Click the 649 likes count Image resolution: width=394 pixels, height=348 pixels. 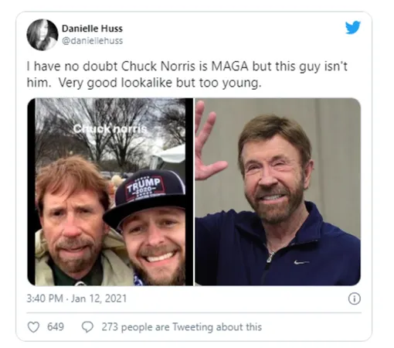[56, 327]
